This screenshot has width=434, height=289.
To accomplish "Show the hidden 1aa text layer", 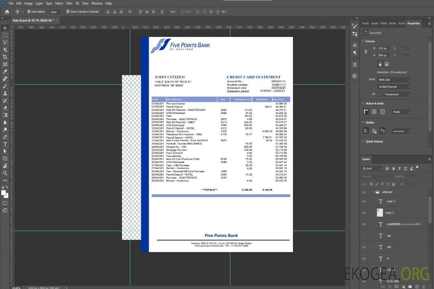I will tap(364, 236).
